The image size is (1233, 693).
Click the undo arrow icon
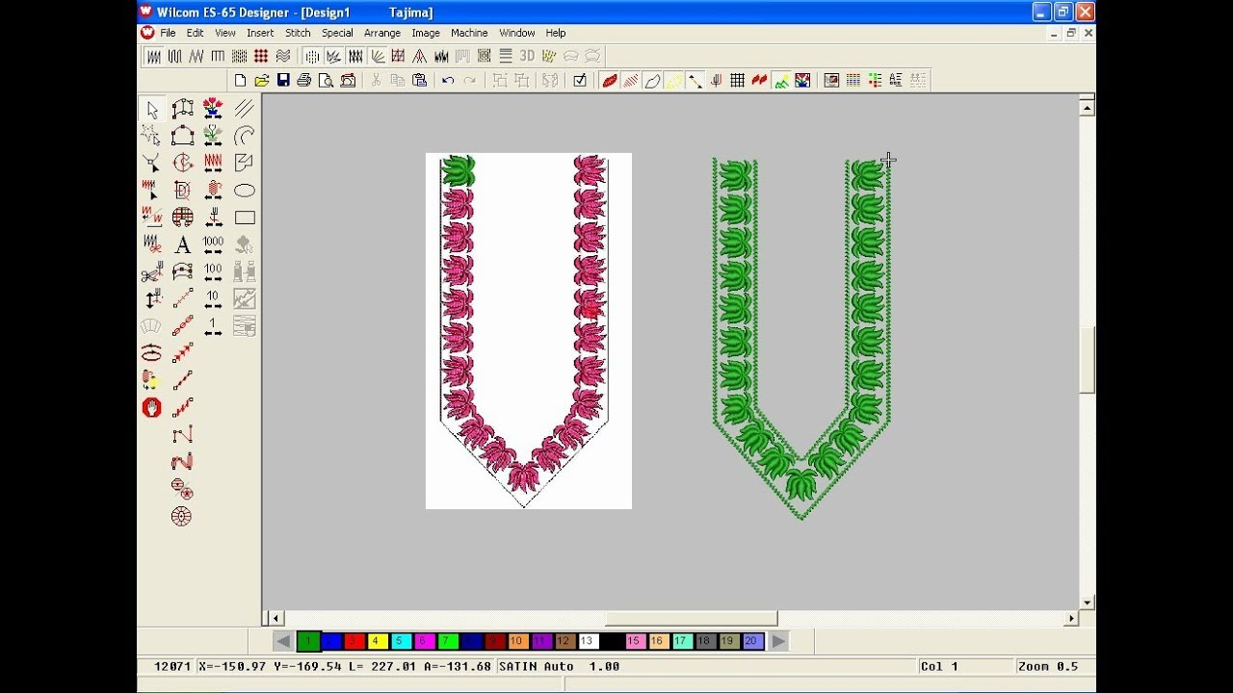click(448, 81)
